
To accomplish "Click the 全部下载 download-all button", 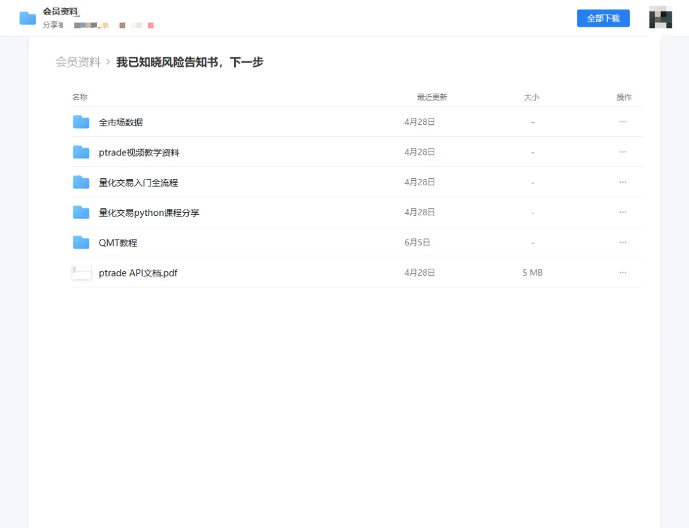I will pyautogui.click(x=603, y=18).
